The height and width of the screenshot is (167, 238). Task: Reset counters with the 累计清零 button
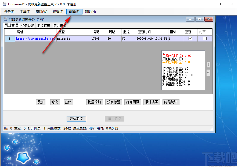[152, 102]
